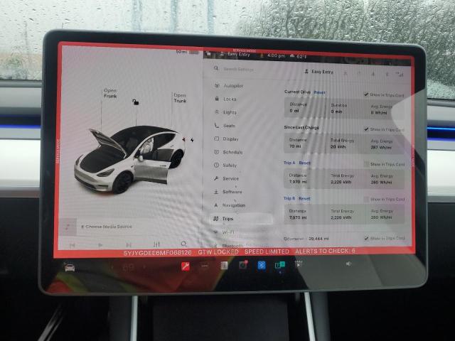Open the Autopilot settings menu

tap(229, 86)
